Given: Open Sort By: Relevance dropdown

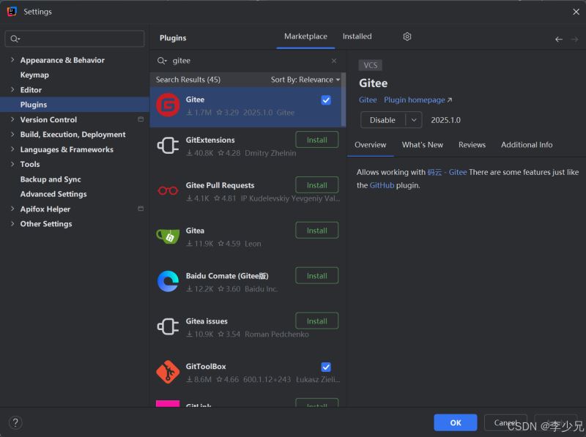Looking at the screenshot, I should [305, 80].
